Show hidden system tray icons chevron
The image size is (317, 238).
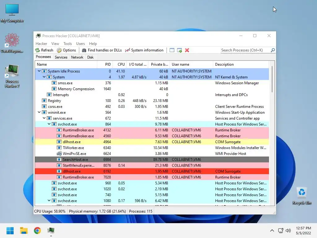tap(272, 231)
